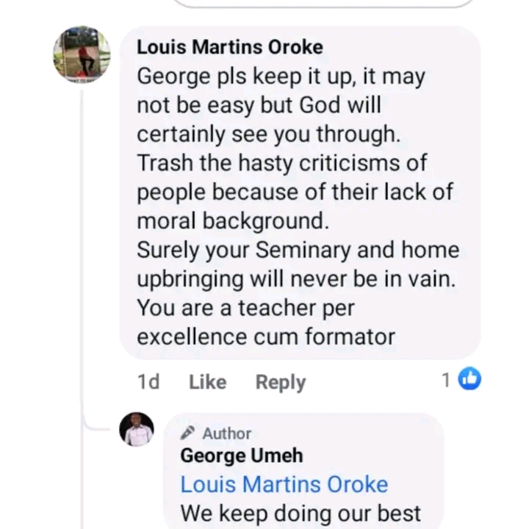Screen dimensions: 529x529
Task: Tap the line "Trash the hasty criticisms of"
Action: click(281, 162)
